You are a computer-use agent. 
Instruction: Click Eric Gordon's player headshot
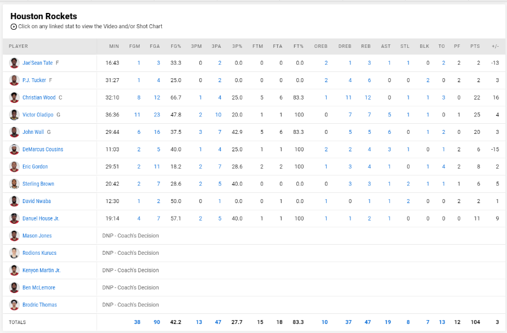point(14,166)
